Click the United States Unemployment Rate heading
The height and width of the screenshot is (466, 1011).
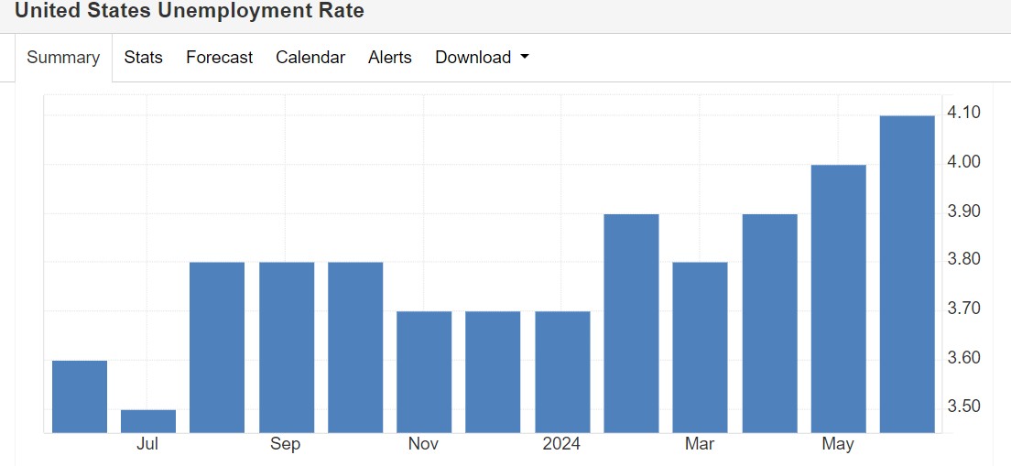[189, 12]
